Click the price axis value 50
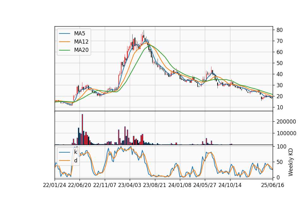 [280, 63]
